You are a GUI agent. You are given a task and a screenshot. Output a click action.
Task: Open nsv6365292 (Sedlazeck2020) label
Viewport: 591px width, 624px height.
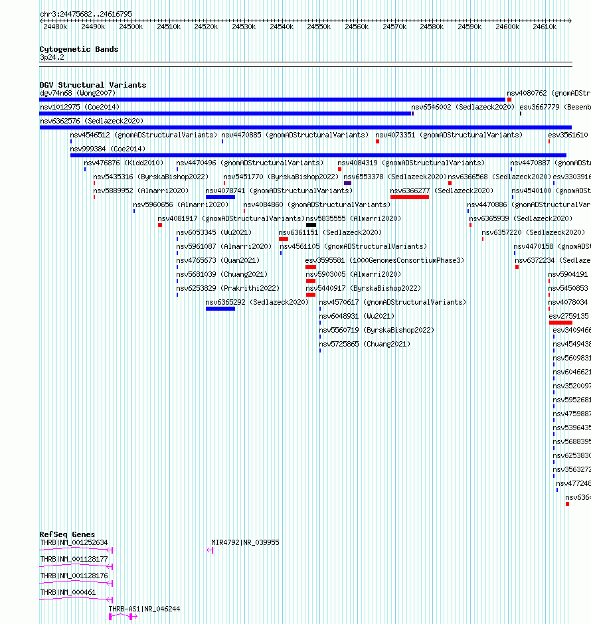coord(257,302)
